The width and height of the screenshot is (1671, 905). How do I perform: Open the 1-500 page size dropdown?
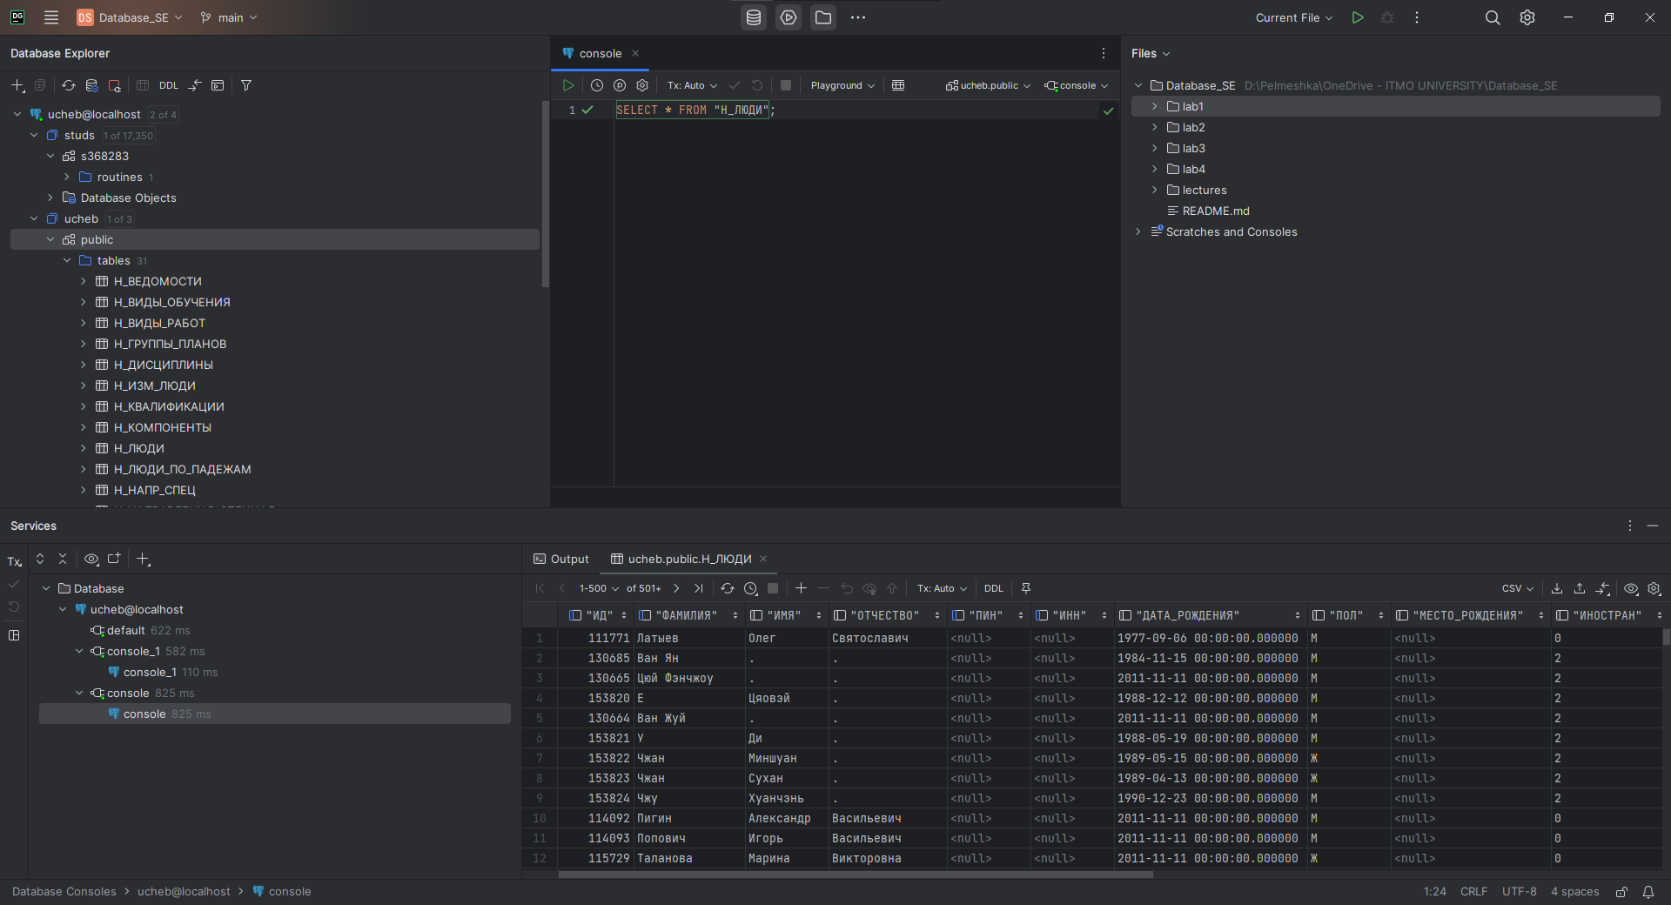[599, 588]
